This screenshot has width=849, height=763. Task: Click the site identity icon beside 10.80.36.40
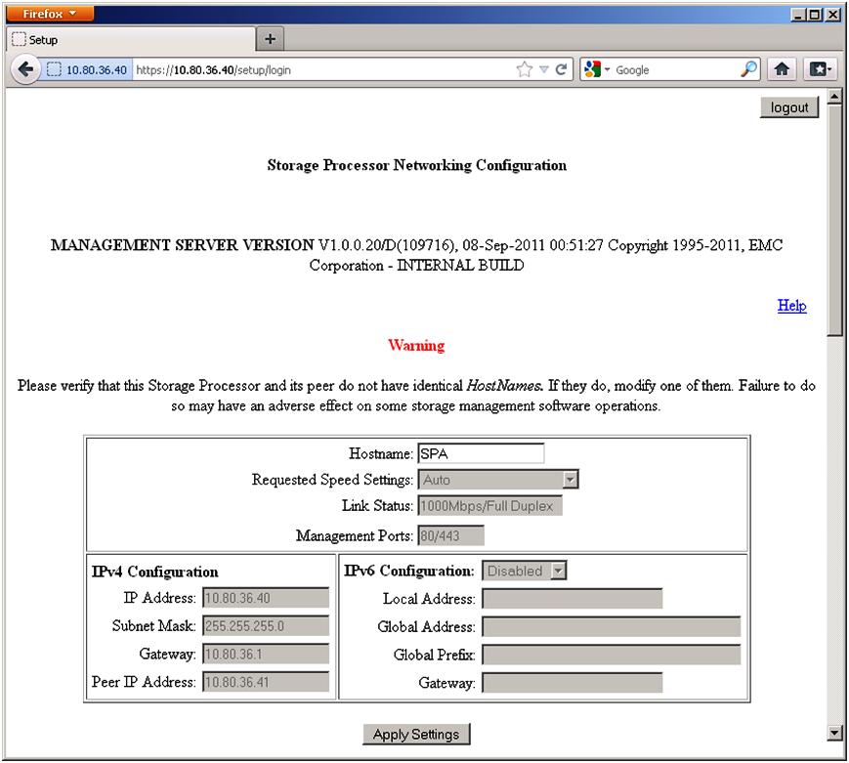point(55,70)
